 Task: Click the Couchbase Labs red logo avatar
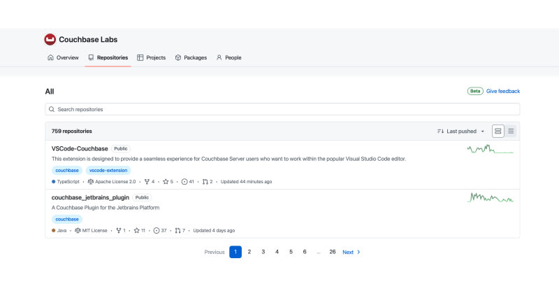50,40
